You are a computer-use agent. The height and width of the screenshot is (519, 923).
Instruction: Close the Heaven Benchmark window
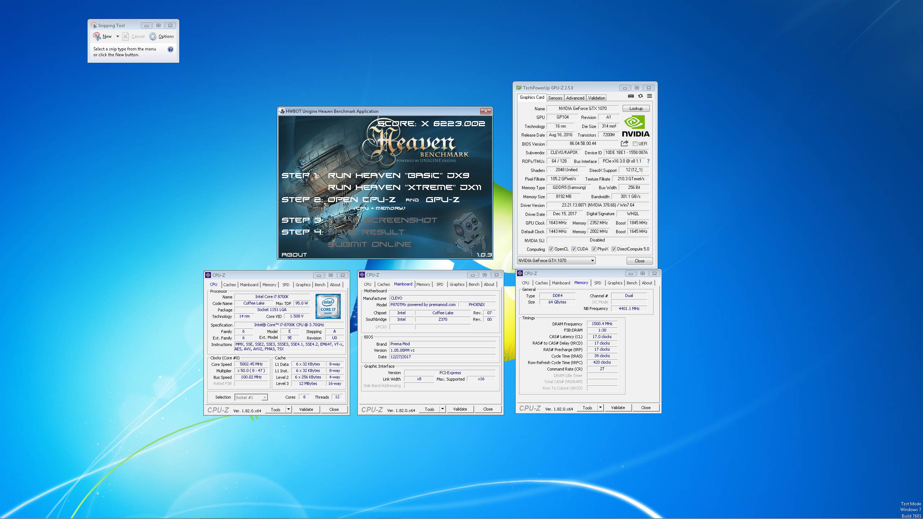(x=486, y=111)
